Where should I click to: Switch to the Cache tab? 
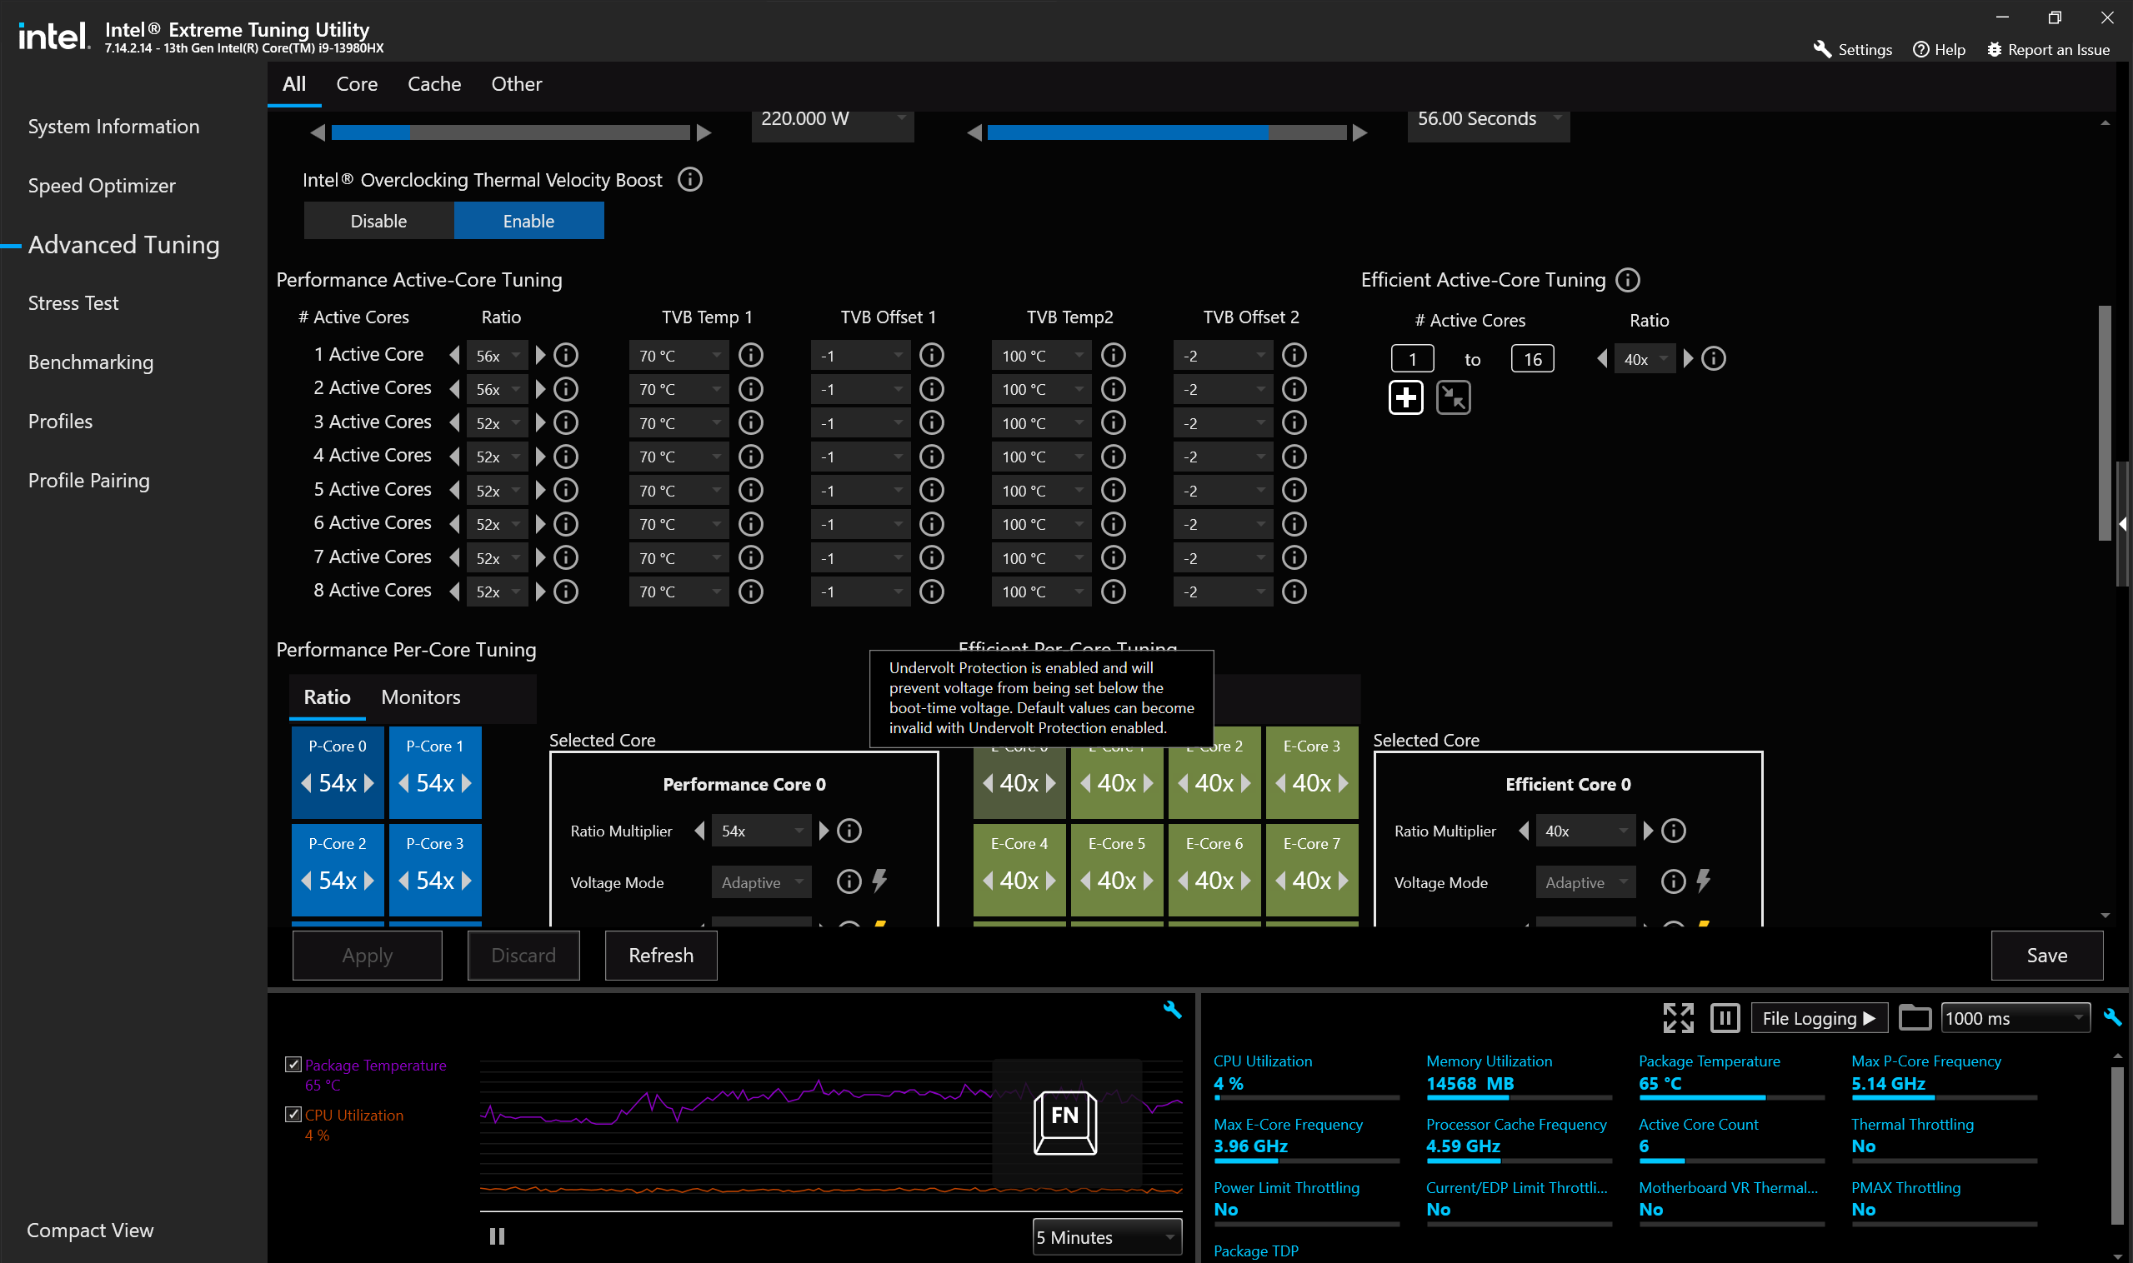pyautogui.click(x=434, y=84)
